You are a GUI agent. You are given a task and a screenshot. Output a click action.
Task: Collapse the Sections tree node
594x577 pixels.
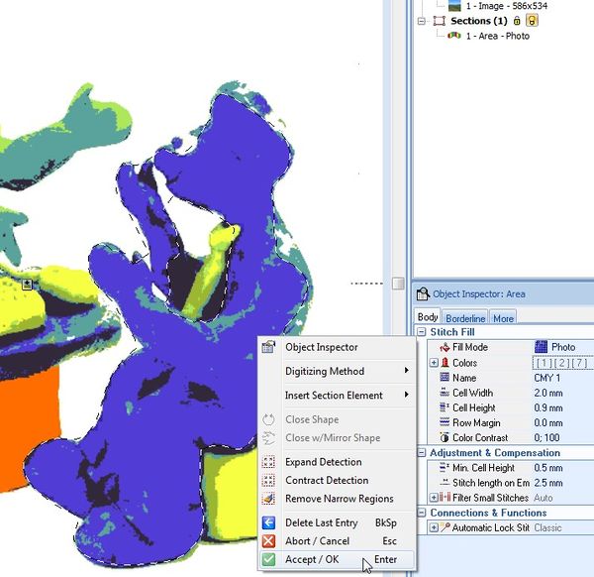click(422, 21)
